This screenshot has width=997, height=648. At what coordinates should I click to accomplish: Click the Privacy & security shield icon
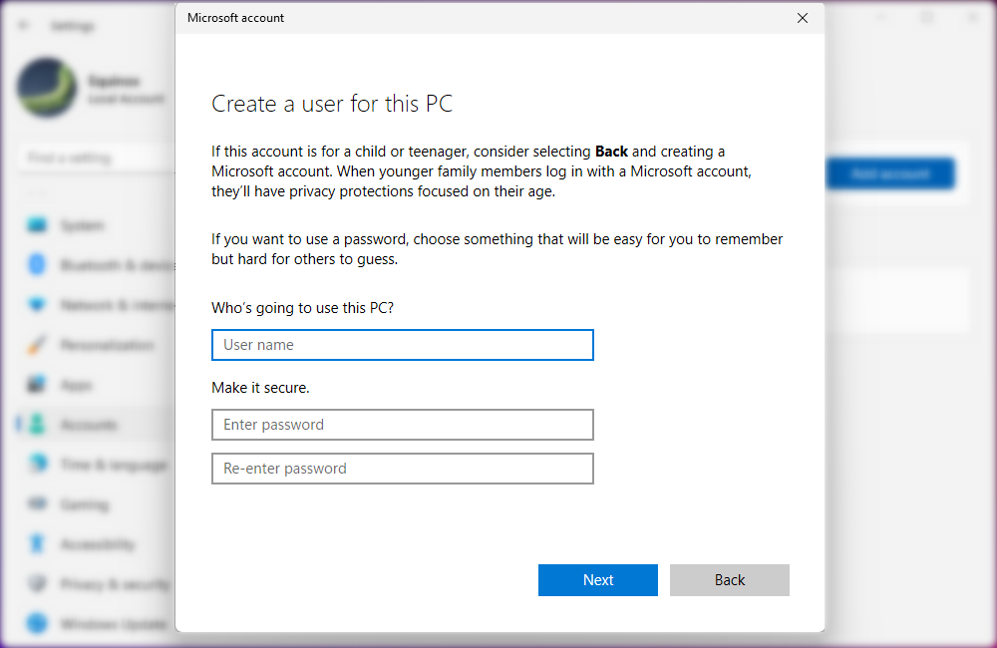[38, 584]
